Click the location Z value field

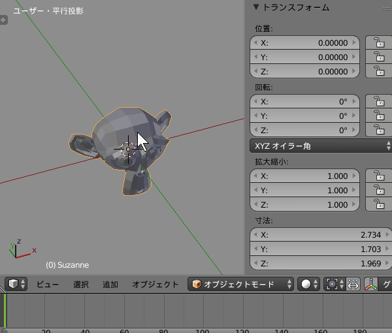[x=304, y=71]
